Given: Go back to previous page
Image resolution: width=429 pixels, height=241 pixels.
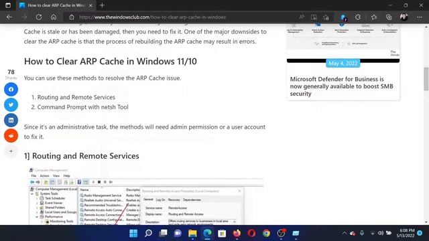Looking at the screenshot, I should click(x=9, y=17).
